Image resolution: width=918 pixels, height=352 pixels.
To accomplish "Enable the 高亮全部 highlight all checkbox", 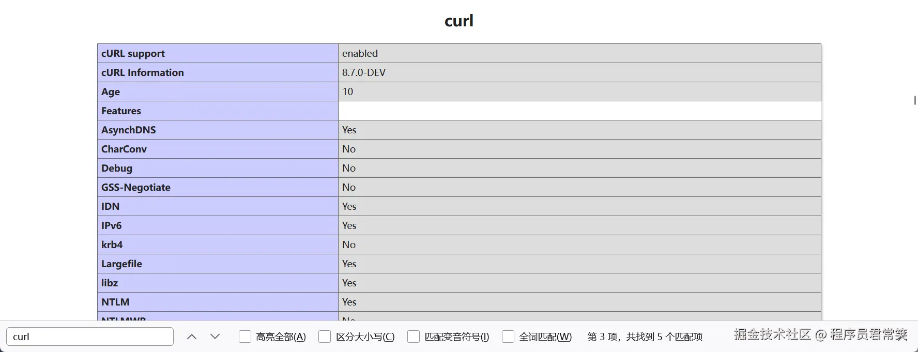I will (245, 336).
